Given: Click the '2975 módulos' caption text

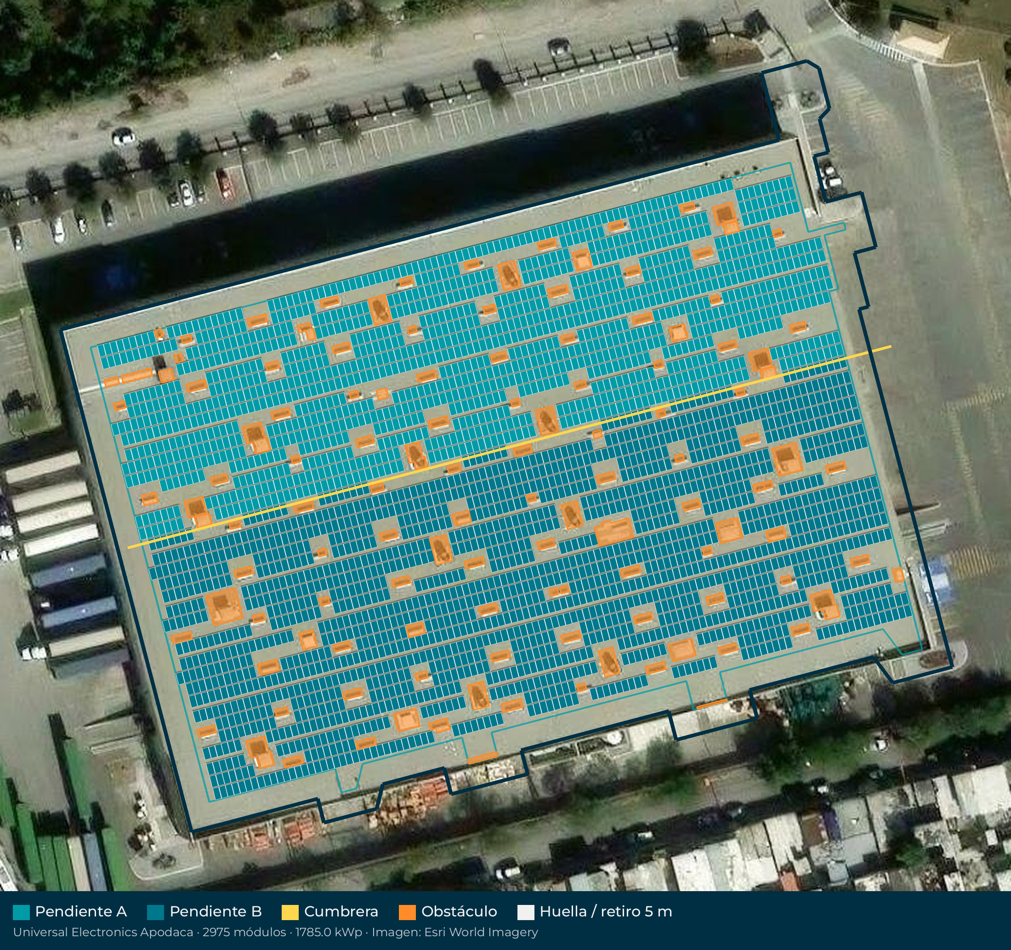Looking at the screenshot, I should (244, 932).
